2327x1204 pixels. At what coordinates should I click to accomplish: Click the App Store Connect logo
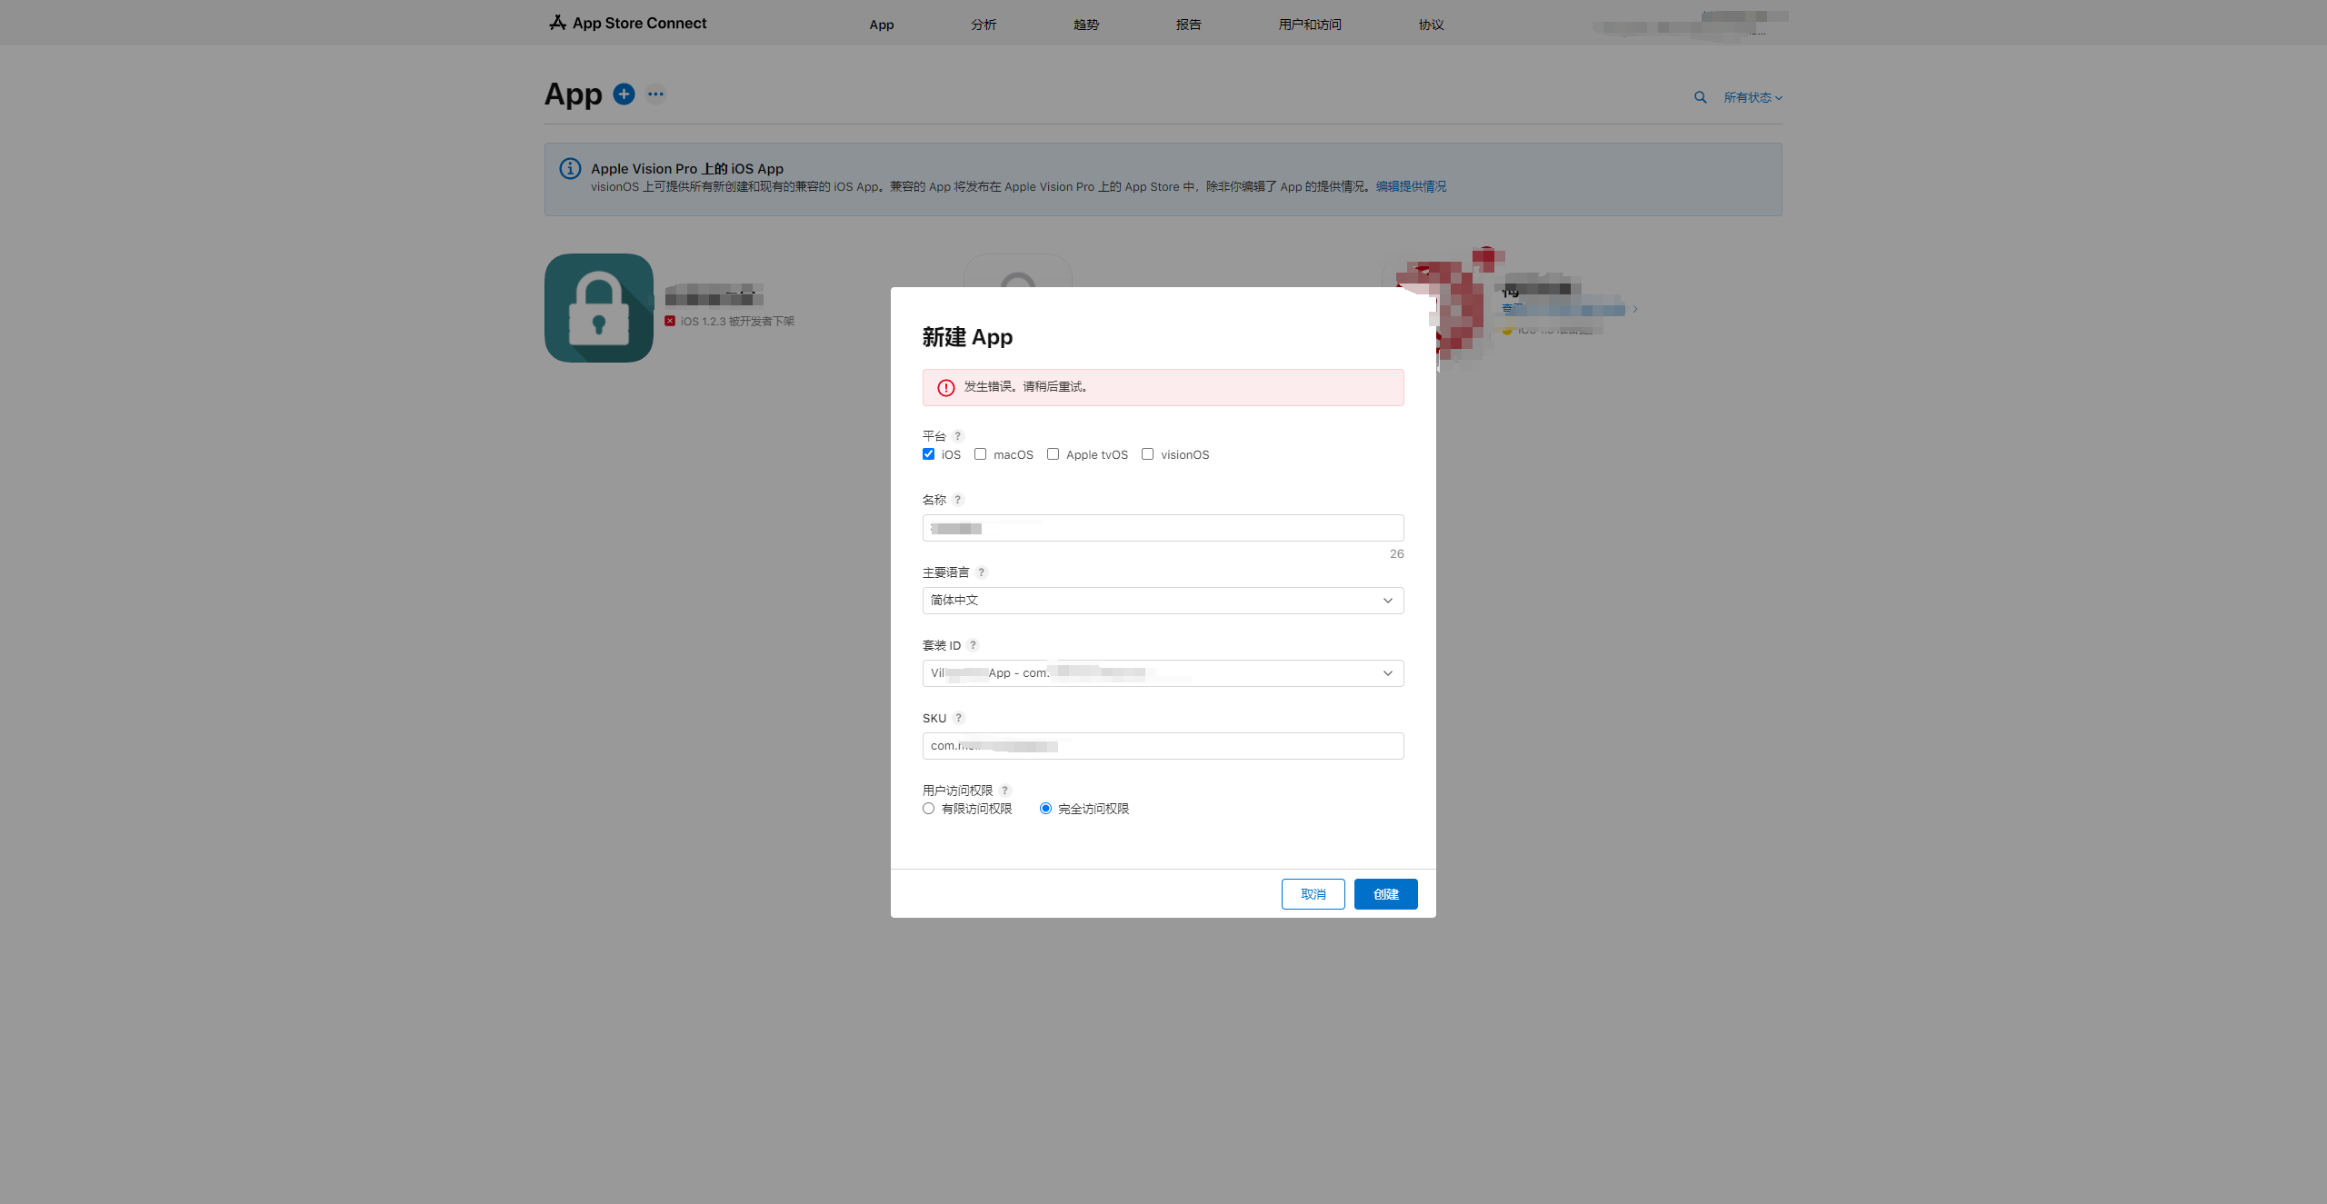tap(627, 23)
